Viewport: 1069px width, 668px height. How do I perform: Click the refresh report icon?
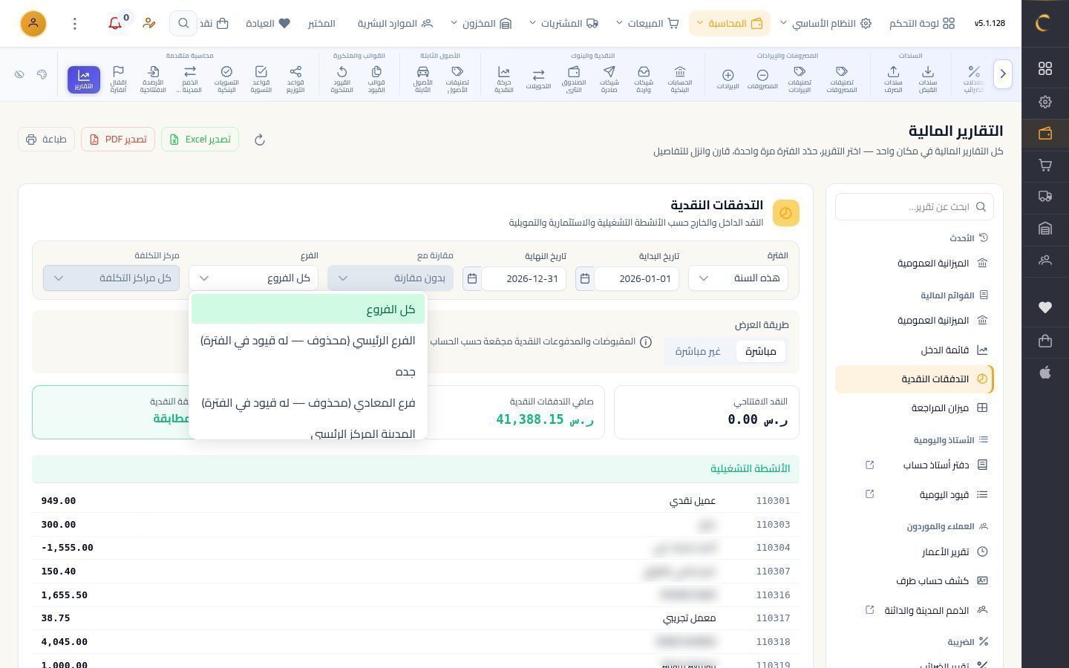tap(260, 140)
